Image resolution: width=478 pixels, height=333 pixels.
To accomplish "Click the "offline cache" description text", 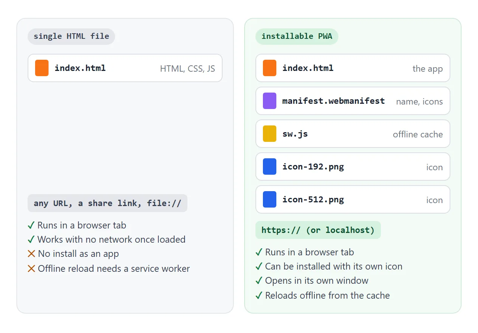I will point(418,134).
